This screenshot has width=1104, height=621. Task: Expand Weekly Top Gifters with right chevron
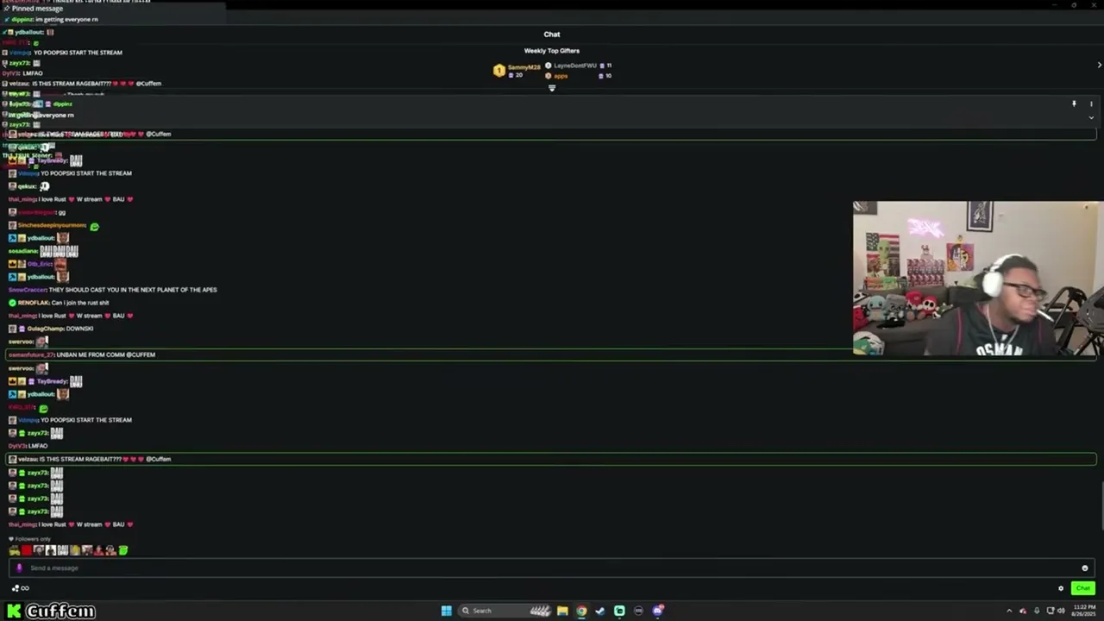tap(1099, 66)
